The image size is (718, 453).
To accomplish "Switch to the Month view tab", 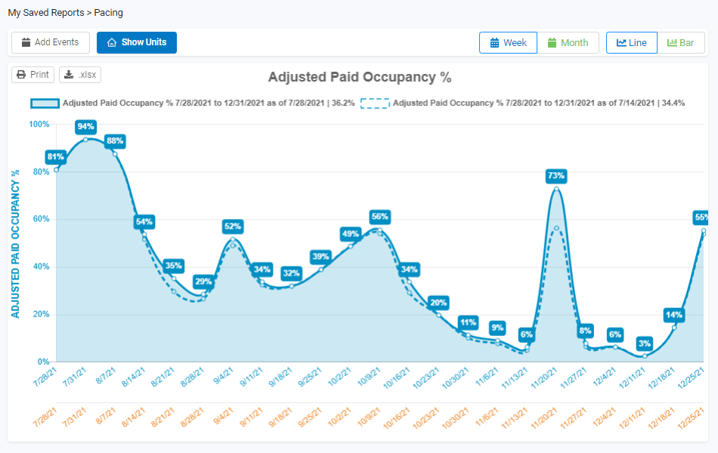I will point(569,42).
